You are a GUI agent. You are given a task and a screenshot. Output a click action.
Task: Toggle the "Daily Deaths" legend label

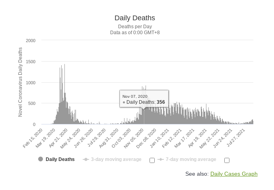(60, 159)
